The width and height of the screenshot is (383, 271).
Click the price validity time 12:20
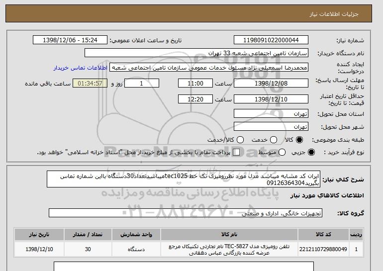pyautogui.click(x=195, y=99)
